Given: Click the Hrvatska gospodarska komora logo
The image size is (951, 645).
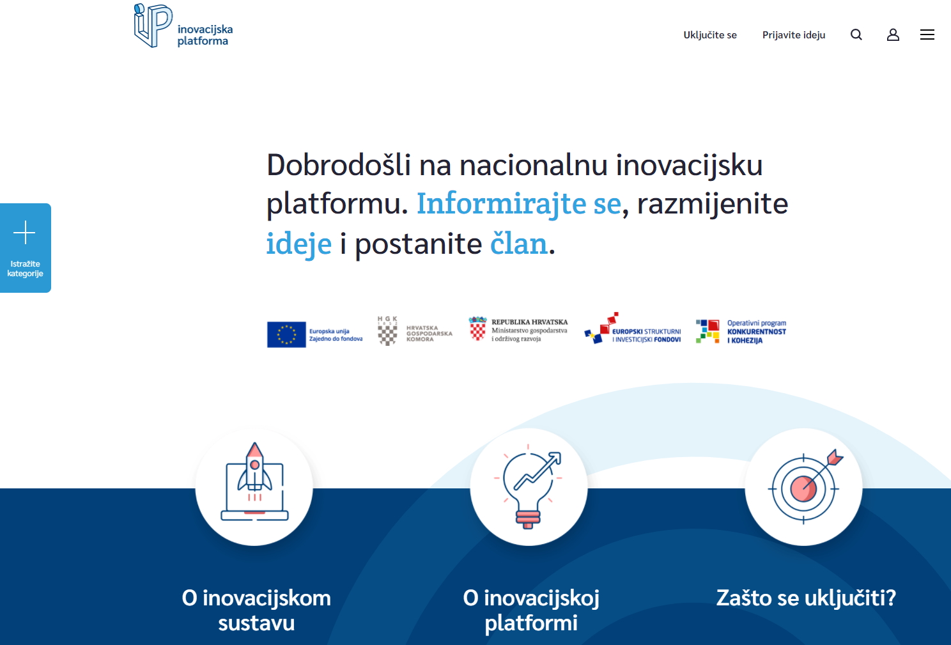Looking at the screenshot, I should tap(415, 331).
